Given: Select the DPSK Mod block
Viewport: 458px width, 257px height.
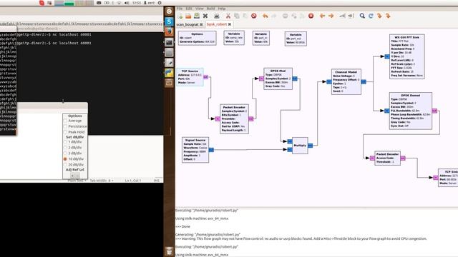Looking at the screenshot, I should coord(278,79).
